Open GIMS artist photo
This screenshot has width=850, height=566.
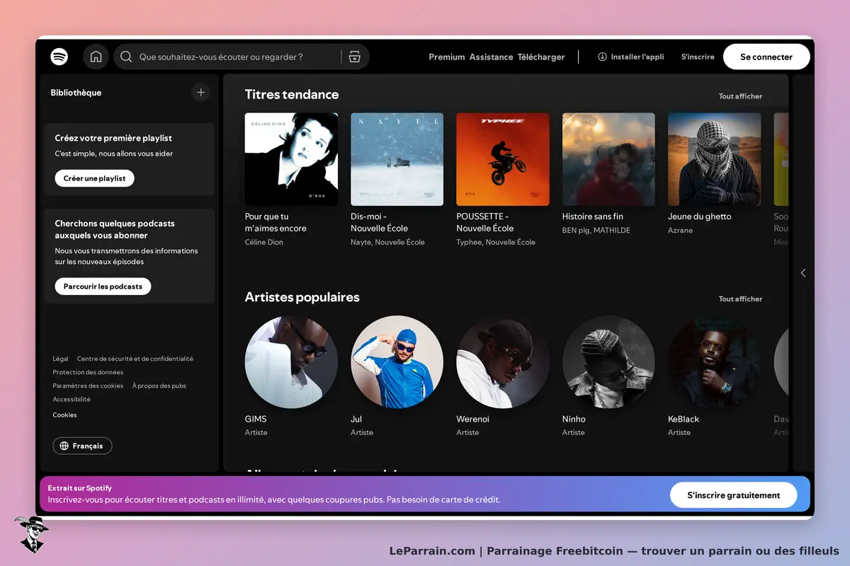(x=291, y=362)
